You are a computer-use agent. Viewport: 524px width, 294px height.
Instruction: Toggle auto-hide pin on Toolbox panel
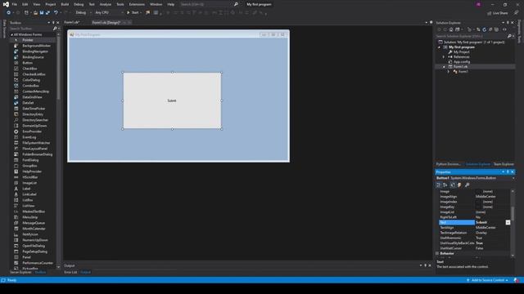point(53,23)
